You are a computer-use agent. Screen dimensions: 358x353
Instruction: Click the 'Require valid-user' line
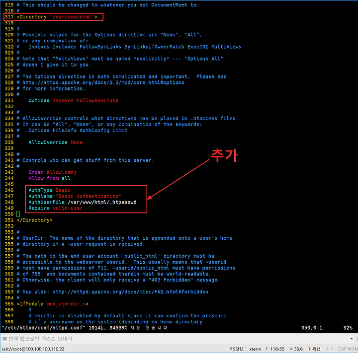coord(56,208)
